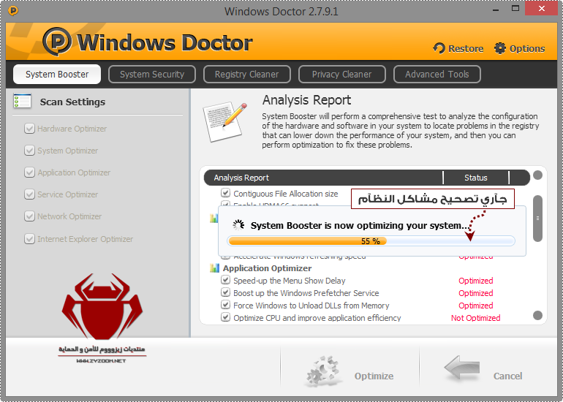Click the scroll-down dot below the list
The height and width of the screenshot is (402, 563).
537,316
